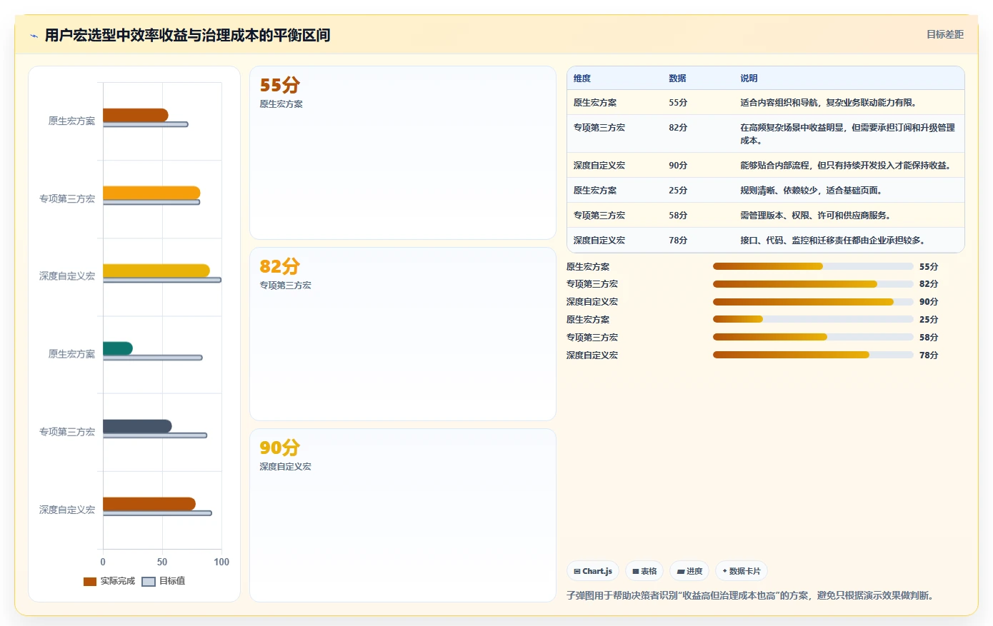Screen dimensions: 993x626
Task: Select the brown 深度自定义宏 bar in the chart
Action: pos(149,504)
